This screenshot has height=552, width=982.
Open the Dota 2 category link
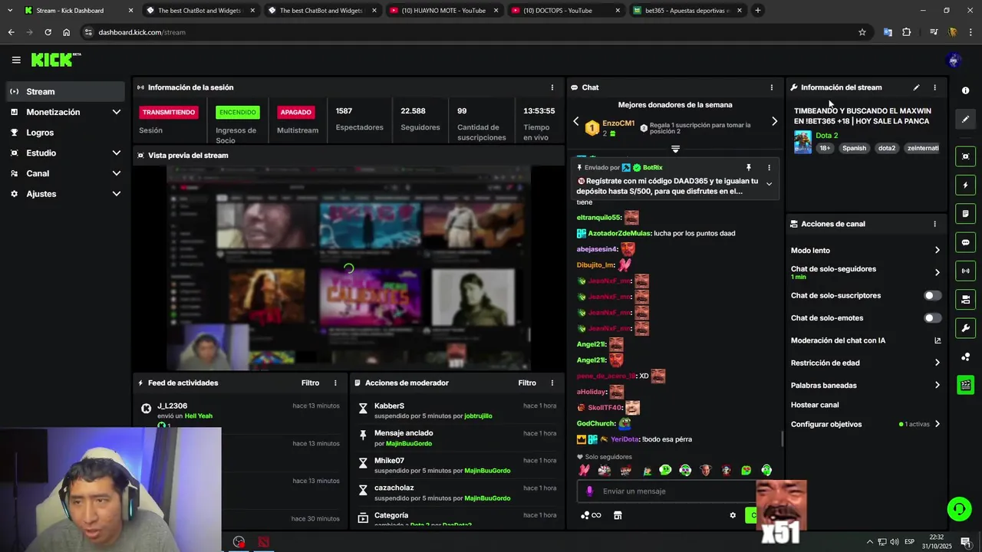coord(826,136)
